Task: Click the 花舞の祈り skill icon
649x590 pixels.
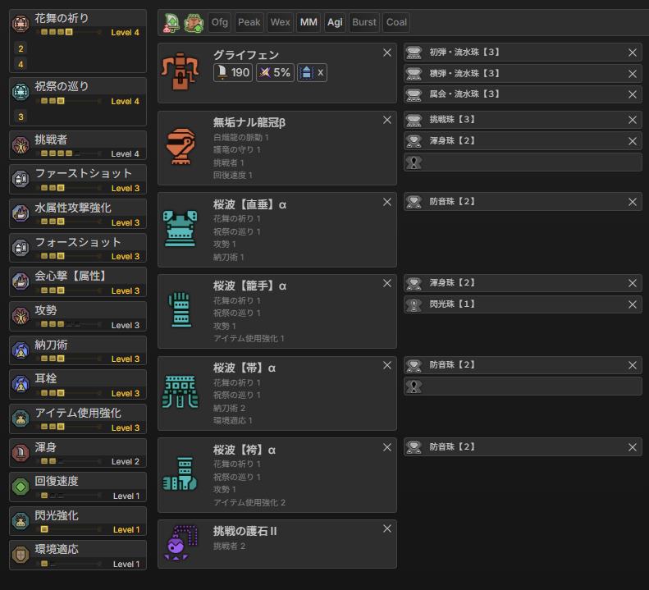Action: (21, 24)
